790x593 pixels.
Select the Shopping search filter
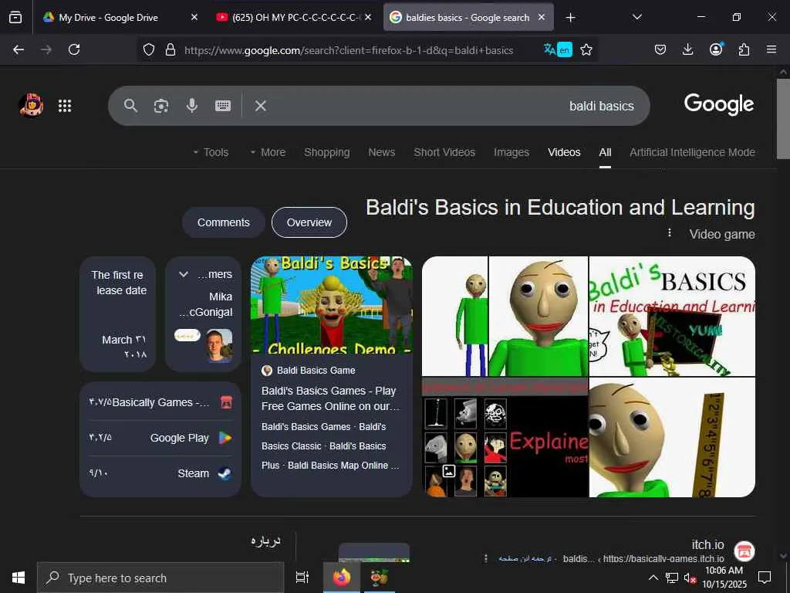[327, 152]
